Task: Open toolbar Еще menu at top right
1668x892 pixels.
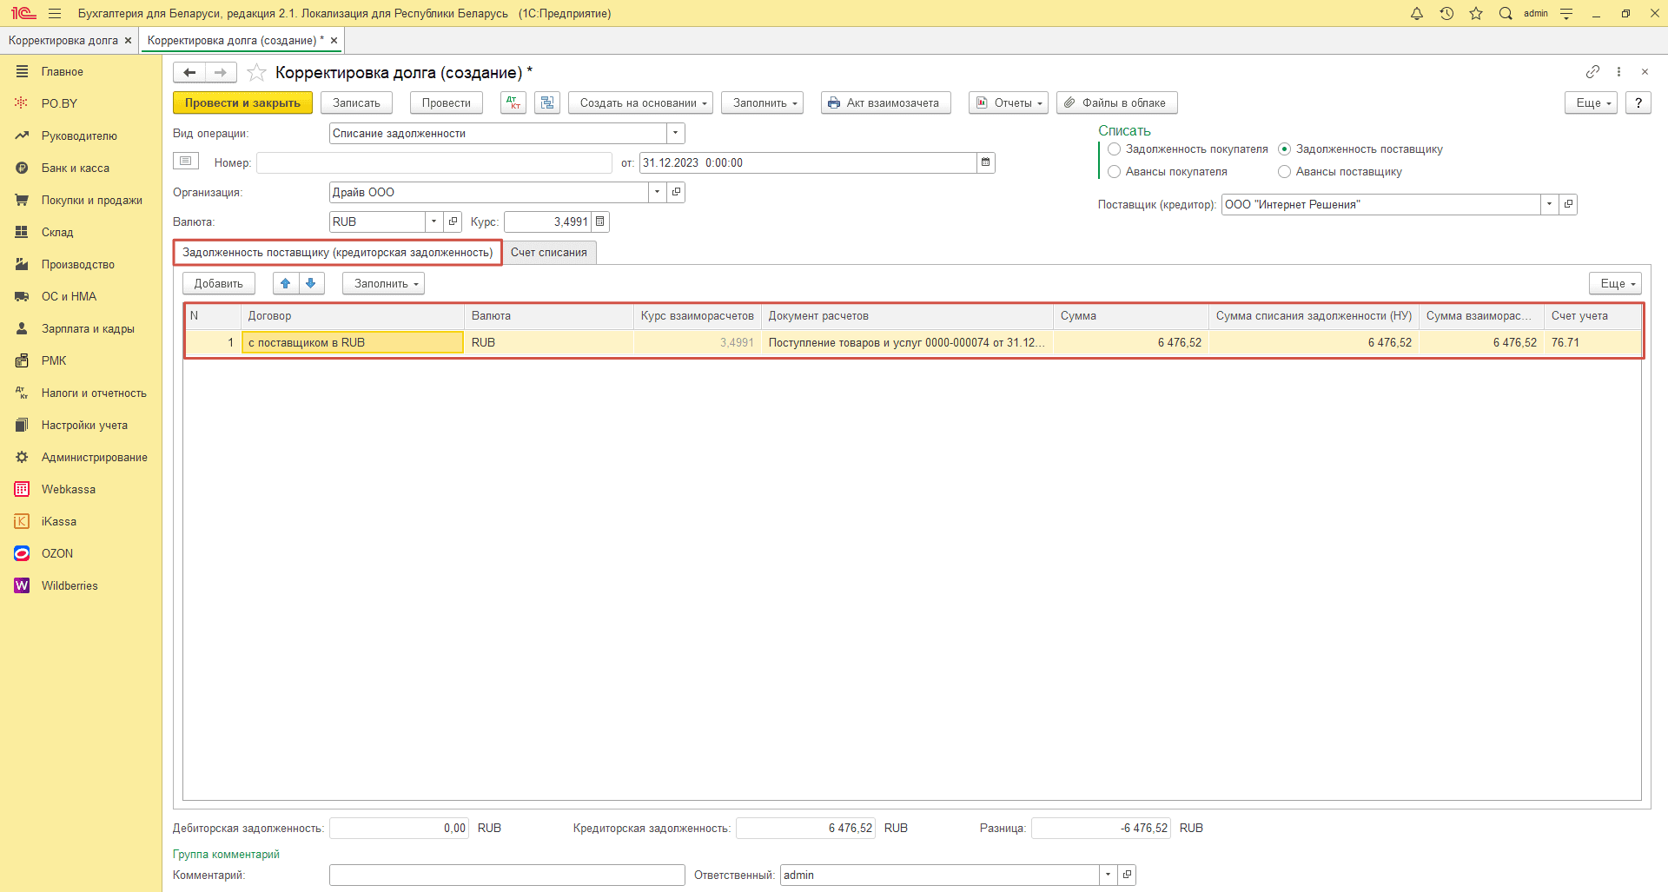Action: tap(1592, 102)
